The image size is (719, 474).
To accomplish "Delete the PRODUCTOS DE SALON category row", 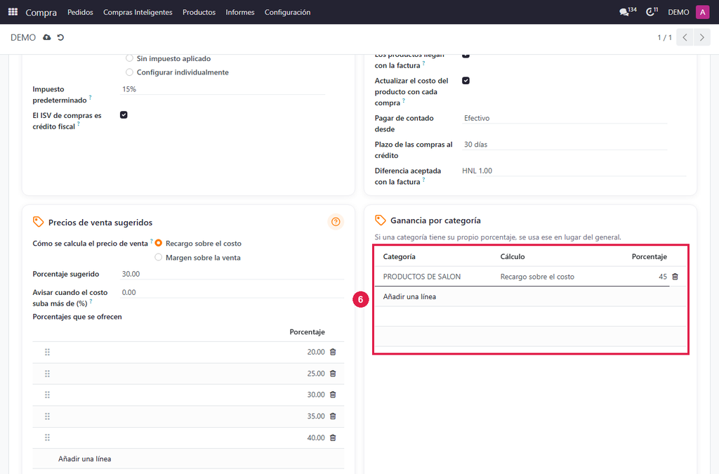I will (675, 277).
